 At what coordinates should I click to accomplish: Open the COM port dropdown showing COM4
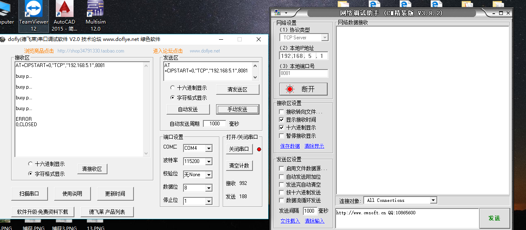[209, 148]
